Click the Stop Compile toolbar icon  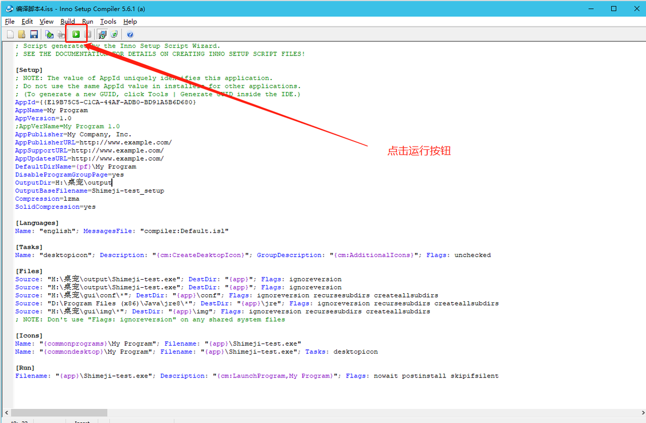pos(61,35)
